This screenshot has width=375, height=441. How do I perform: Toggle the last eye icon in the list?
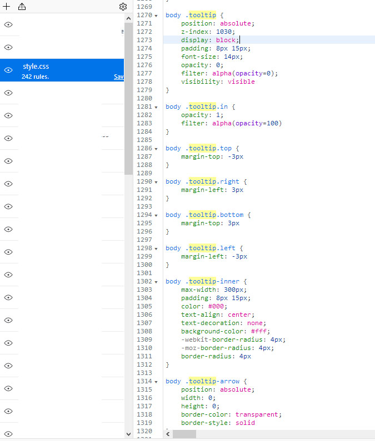coord(8,434)
